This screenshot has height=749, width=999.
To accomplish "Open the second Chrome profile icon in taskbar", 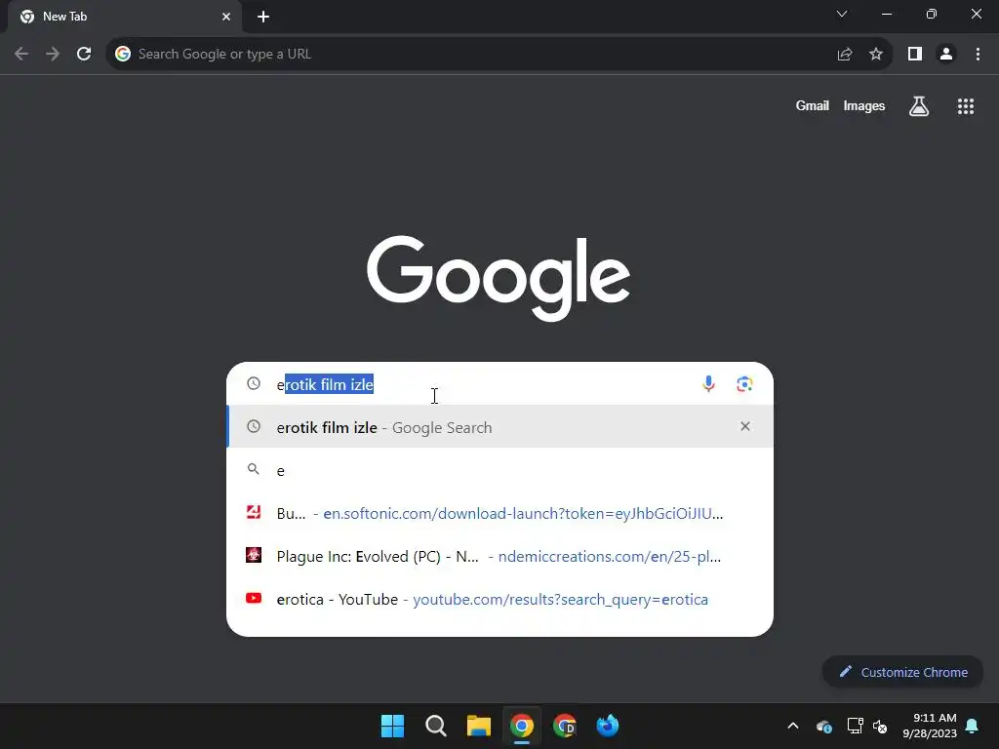I will (565, 726).
